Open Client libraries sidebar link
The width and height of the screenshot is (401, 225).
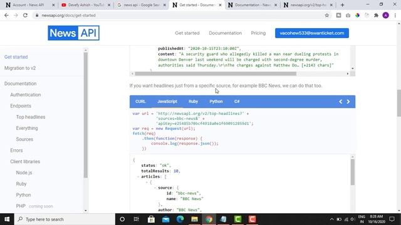pyautogui.click(x=25, y=161)
